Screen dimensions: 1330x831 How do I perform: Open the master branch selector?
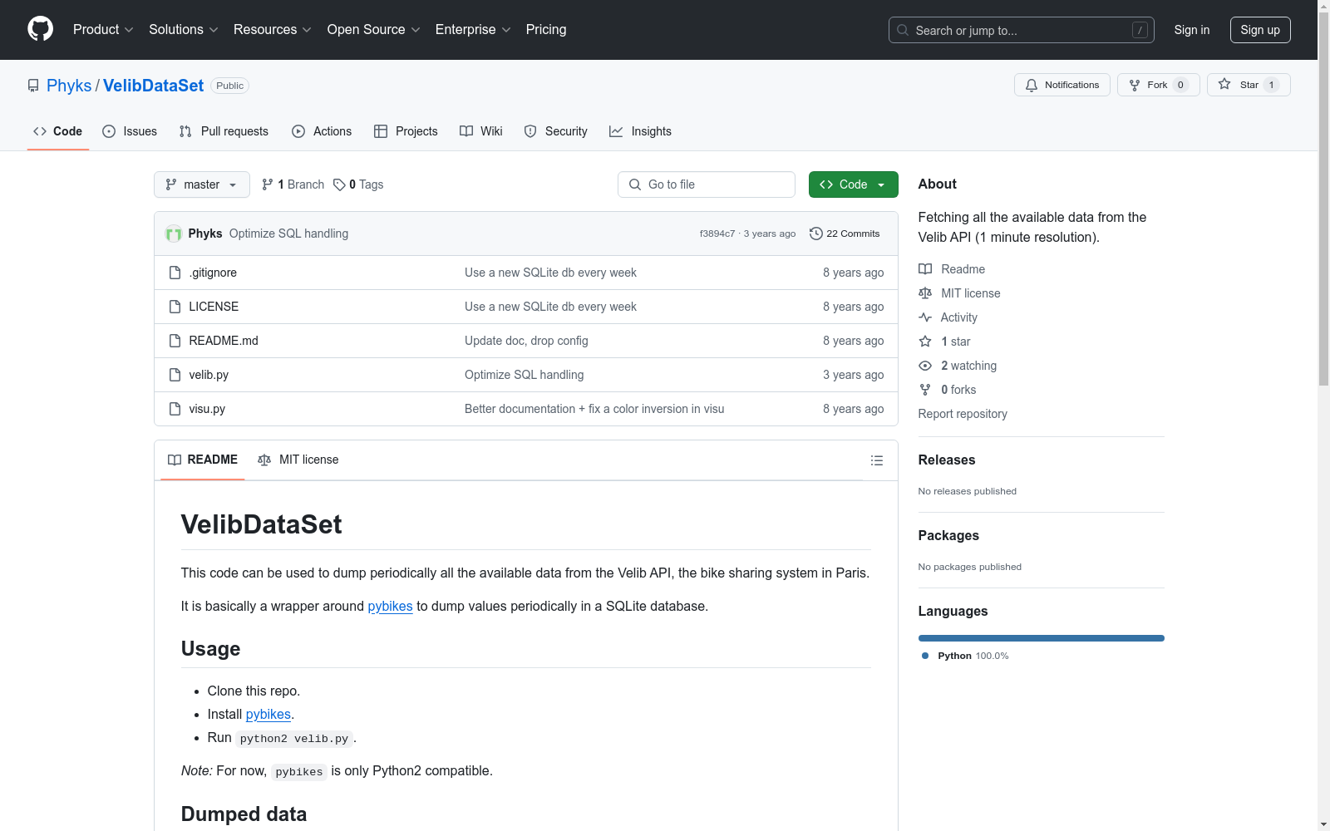coord(202,184)
